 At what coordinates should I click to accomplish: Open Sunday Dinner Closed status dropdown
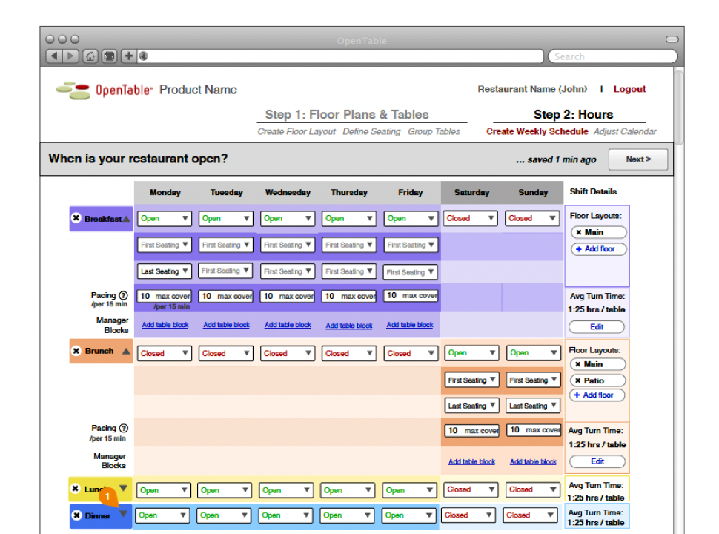[x=532, y=515]
